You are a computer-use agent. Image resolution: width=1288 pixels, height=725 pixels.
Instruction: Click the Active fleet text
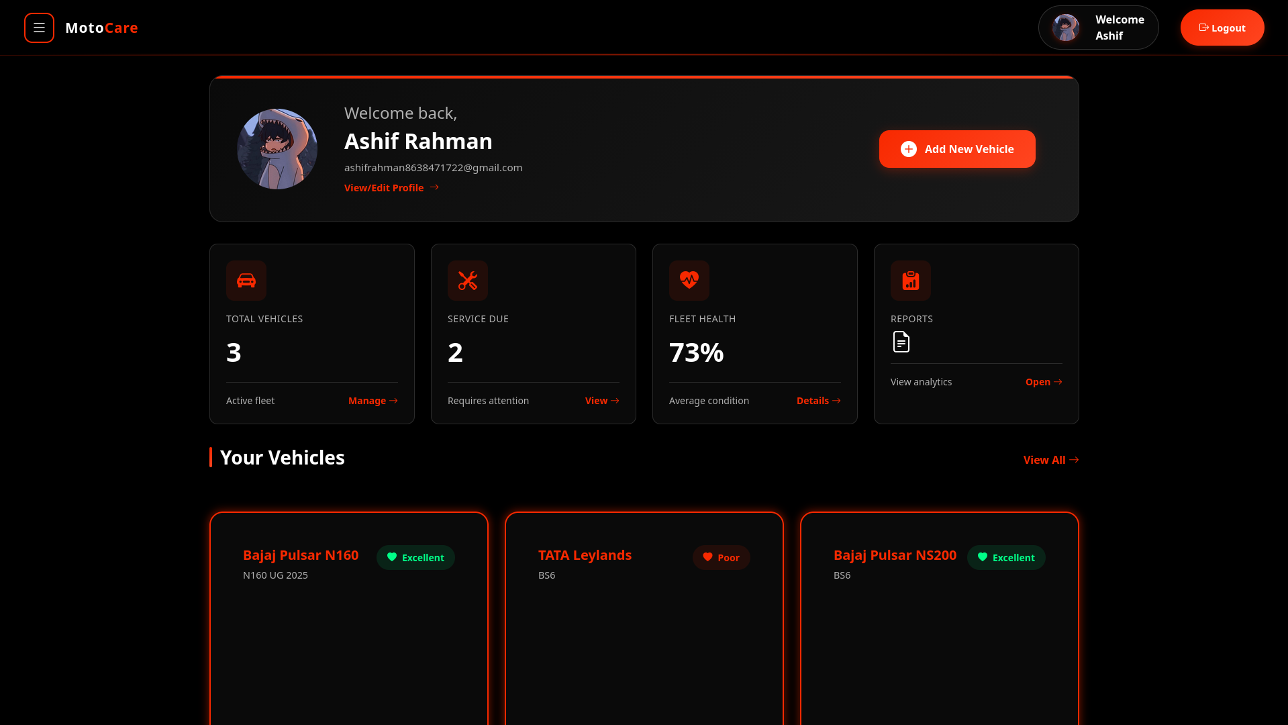250,401
